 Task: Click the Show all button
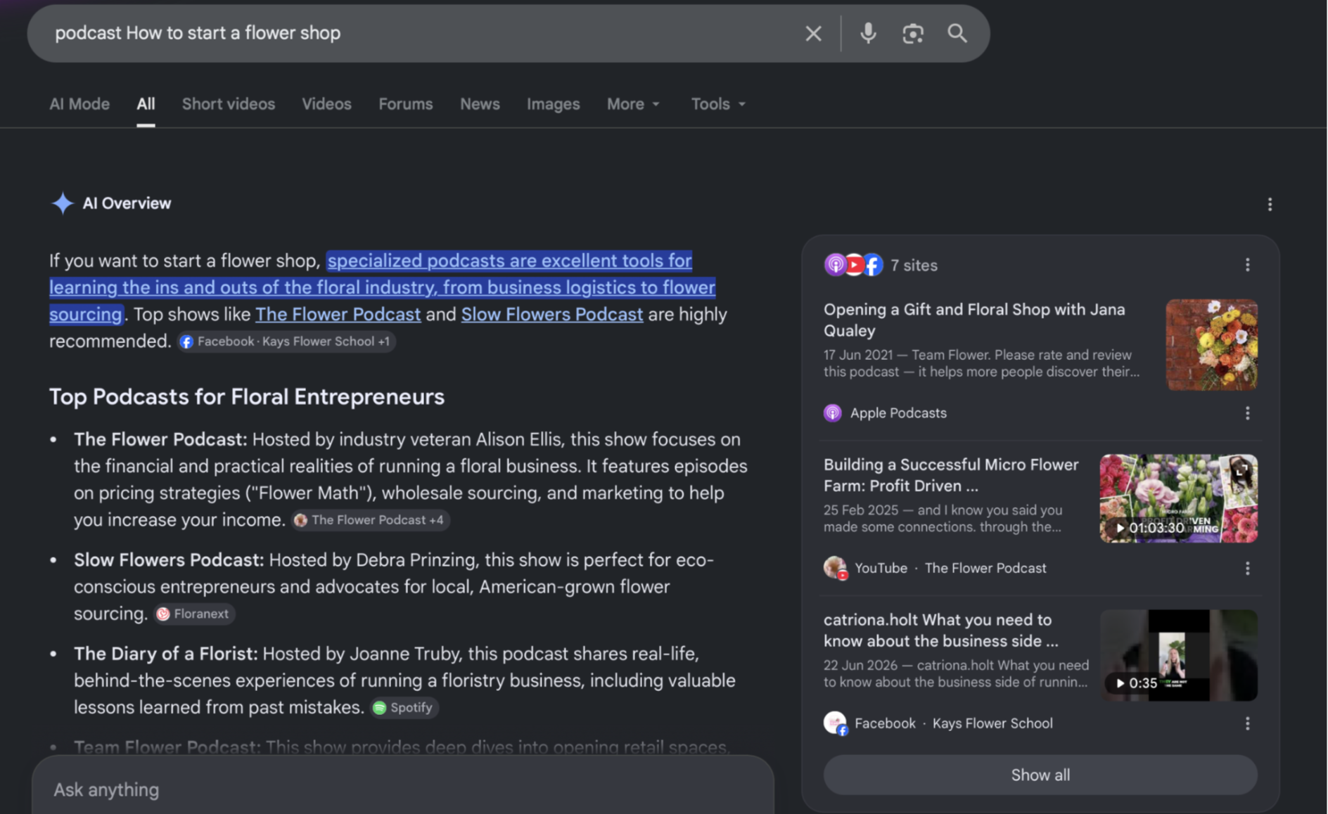pos(1040,775)
